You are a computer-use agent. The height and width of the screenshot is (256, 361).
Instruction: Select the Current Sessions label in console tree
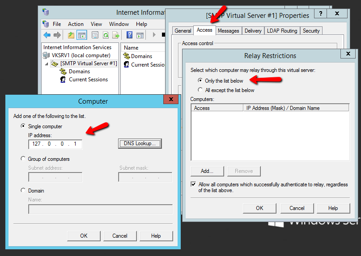click(89, 80)
